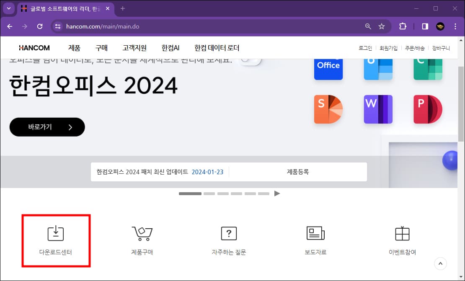Click the 보도자료 newspaper icon
The width and height of the screenshot is (465, 281).
click(316, 233)
